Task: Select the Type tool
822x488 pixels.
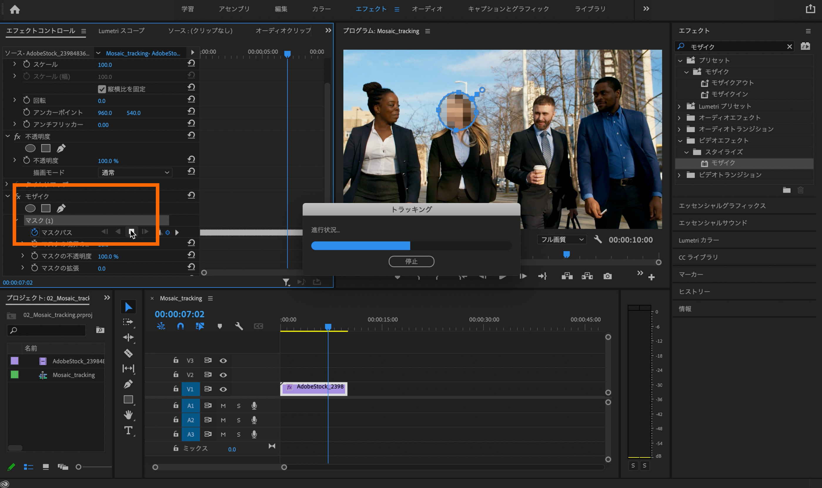Action: pos(128,430)
